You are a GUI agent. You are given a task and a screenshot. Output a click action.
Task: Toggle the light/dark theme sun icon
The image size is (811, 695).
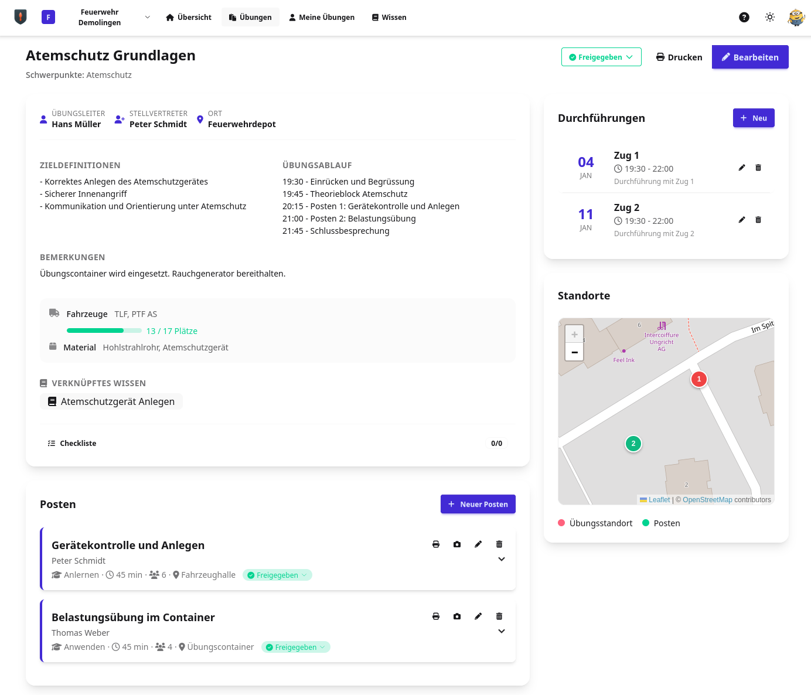(770, 18)
